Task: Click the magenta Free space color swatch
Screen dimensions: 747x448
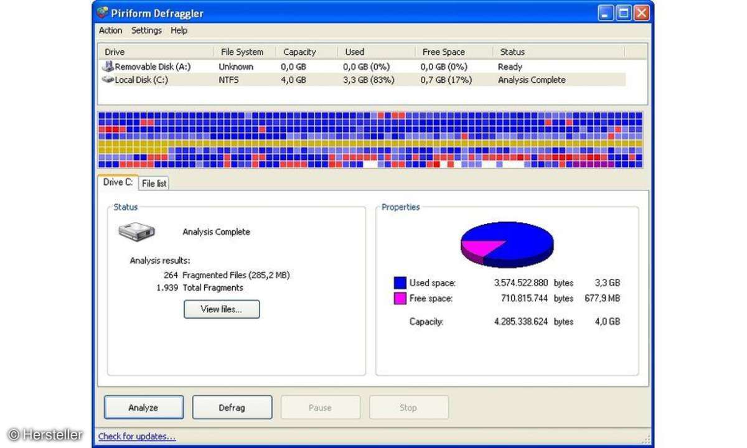Action: 400,299
